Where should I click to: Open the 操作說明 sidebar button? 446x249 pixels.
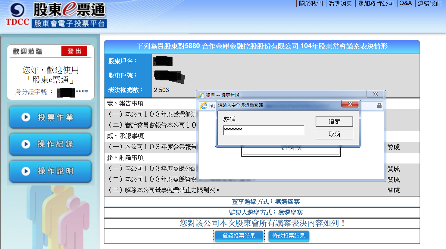51,171
